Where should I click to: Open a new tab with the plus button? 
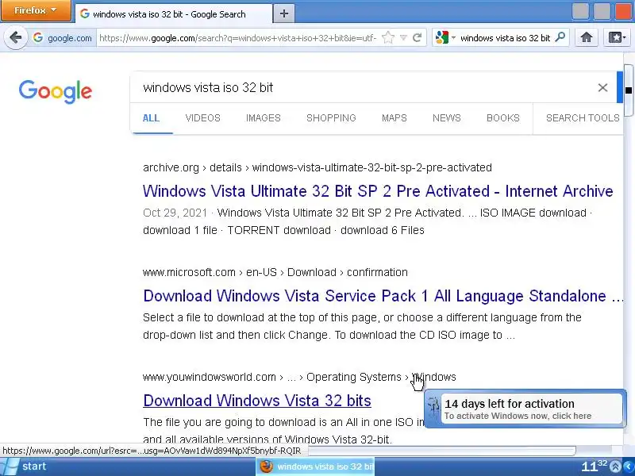point(284,13)
